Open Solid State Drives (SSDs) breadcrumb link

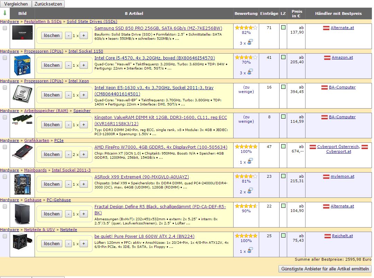(x=92, y=21)
